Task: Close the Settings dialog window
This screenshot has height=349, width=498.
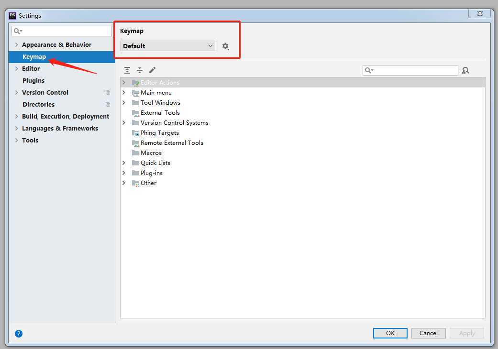Action: click(x=479, y=13)
